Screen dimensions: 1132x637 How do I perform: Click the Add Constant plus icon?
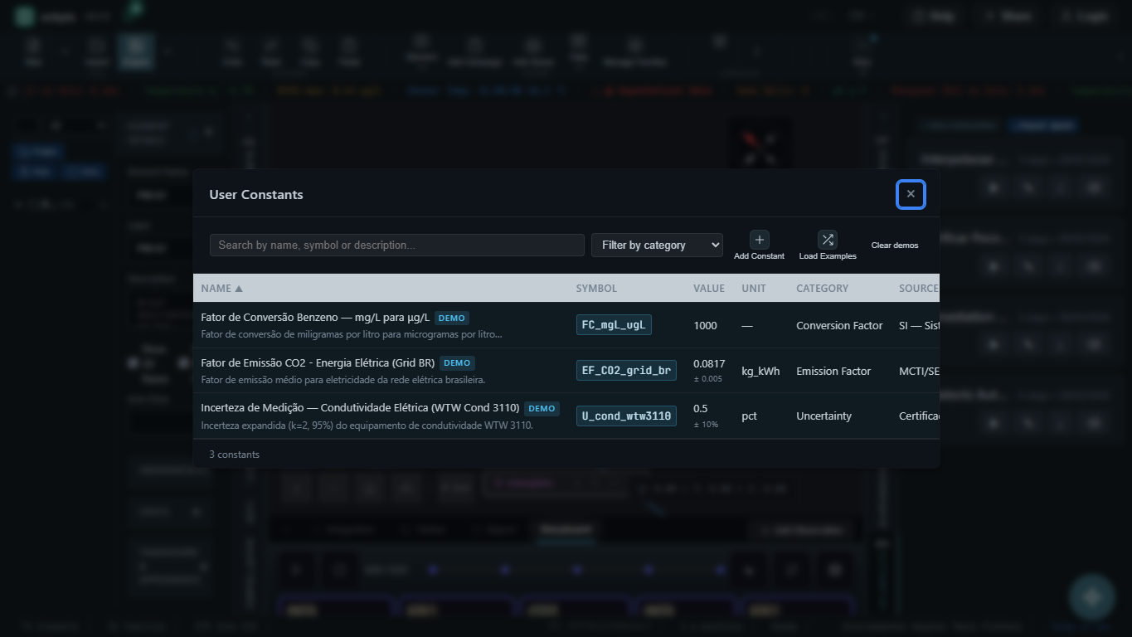pos(759,240)
